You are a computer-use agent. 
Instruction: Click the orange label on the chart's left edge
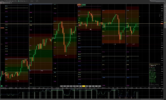(x=2, y=28)
